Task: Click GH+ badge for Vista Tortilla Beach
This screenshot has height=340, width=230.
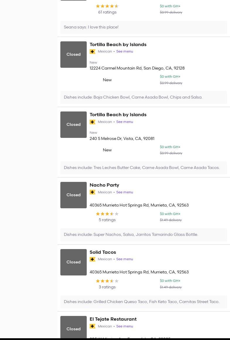Action: click(93, 122)
